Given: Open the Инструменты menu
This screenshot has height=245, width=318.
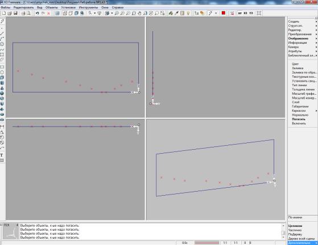Looking at the screenshot, I should pyautogui.click(x=88, y=7).
